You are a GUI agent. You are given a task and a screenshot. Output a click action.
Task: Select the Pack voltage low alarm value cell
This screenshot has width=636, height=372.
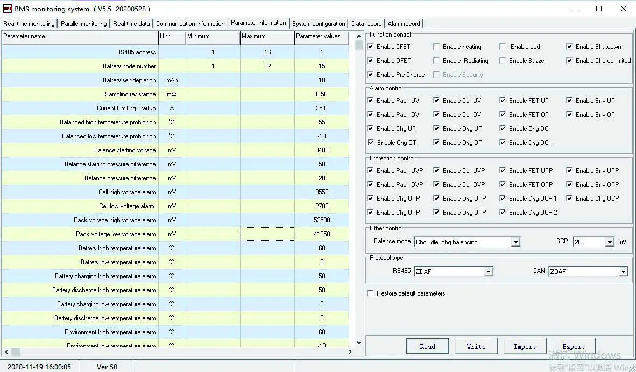[x=321, y=234]
